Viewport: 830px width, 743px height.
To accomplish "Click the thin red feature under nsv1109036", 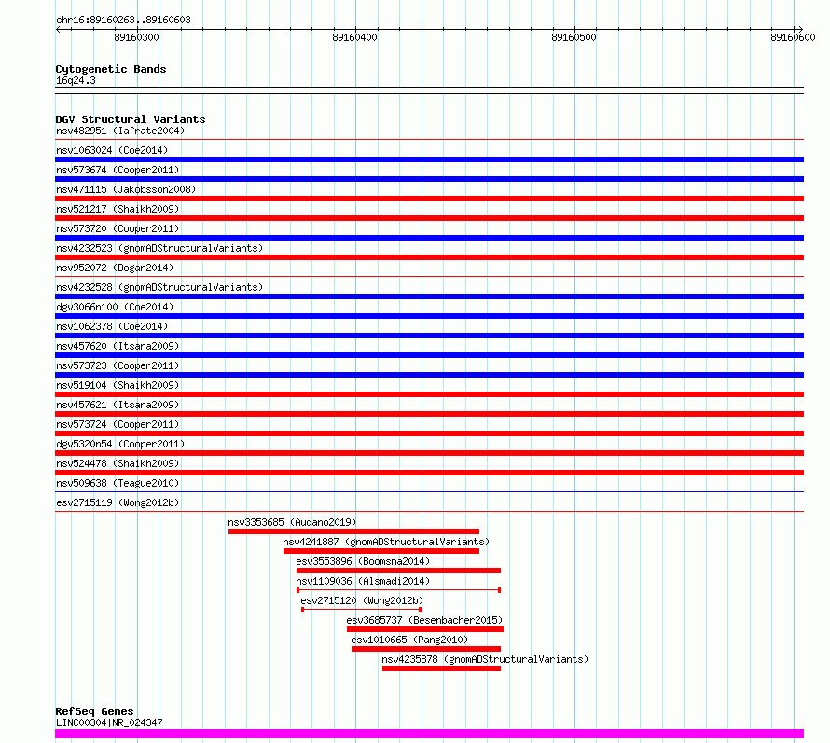I will [398, 590].
